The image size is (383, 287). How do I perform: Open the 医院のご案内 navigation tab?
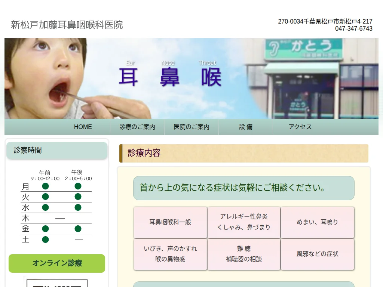[x=191, y=127]
